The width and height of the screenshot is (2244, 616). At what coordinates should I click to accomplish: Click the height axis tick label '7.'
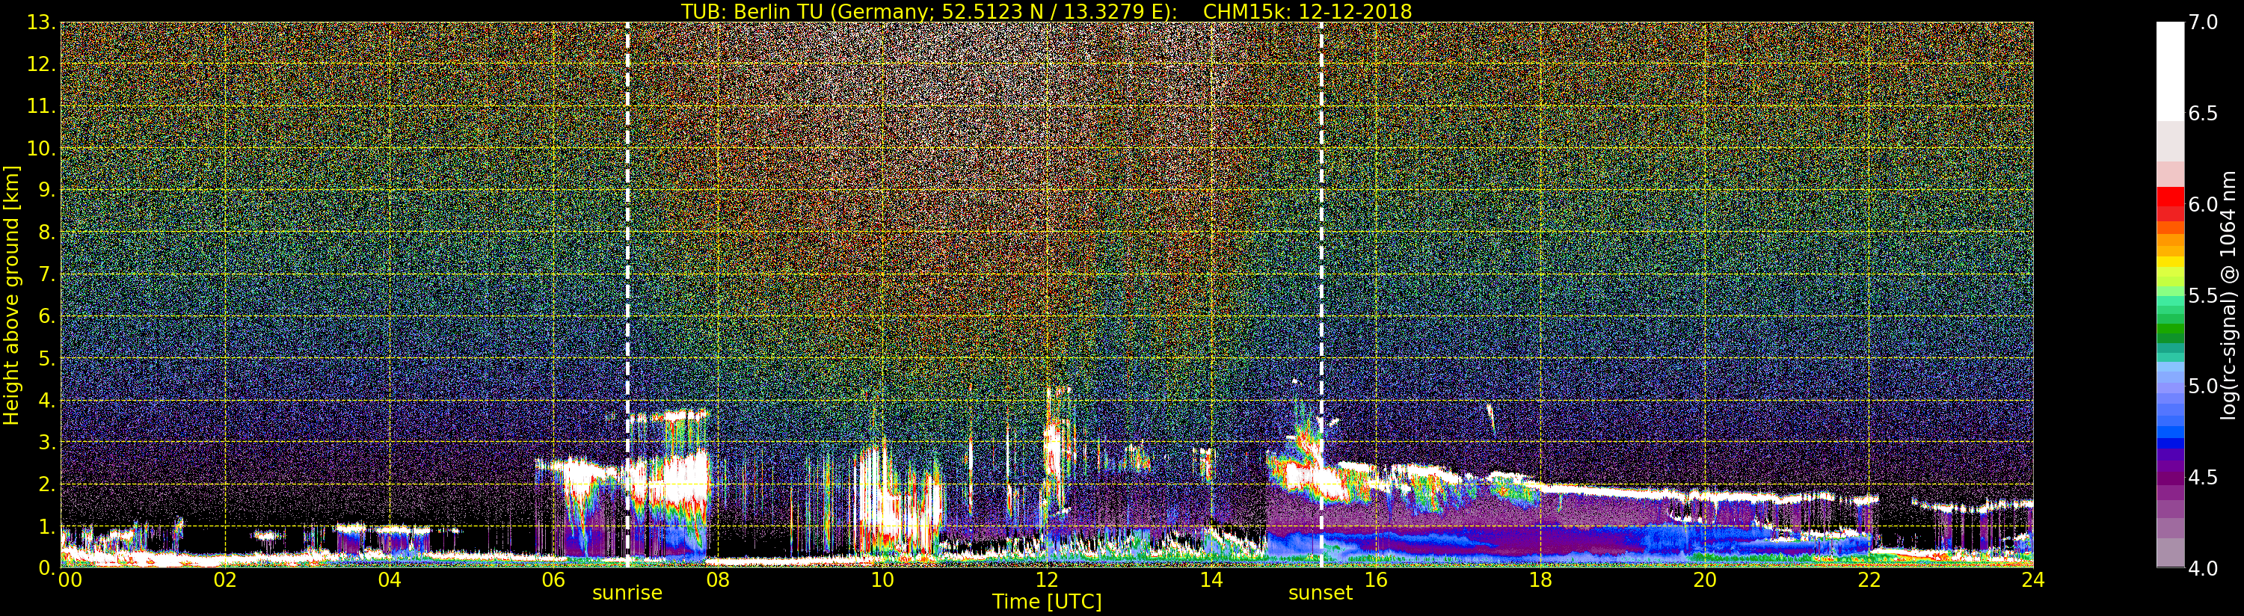(47, 274)
